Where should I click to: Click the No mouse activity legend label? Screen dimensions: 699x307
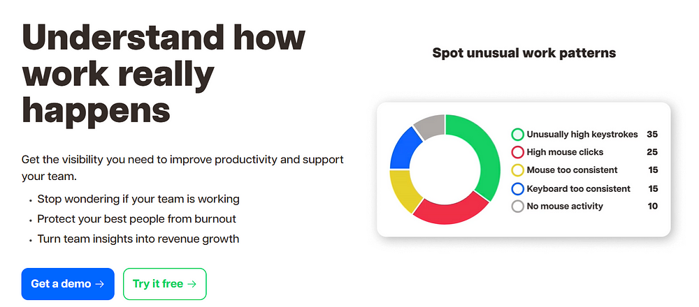pyautogui.click(x=564, y=207)
